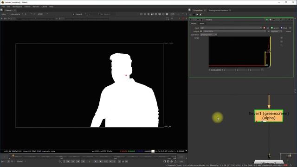Open the Help menu
The image size is (297, 167).
(x=51, y=6)
